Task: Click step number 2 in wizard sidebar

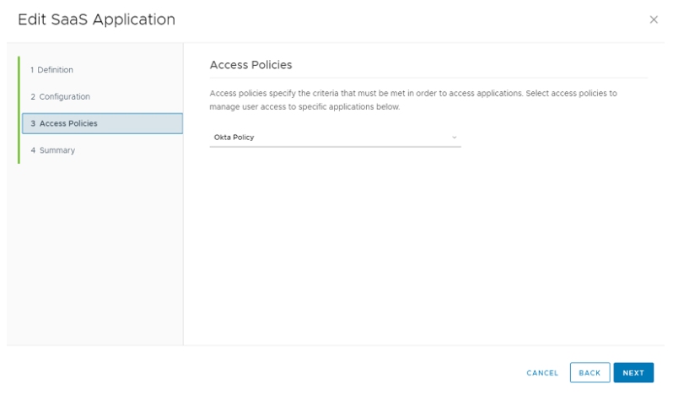Action: 33,97
